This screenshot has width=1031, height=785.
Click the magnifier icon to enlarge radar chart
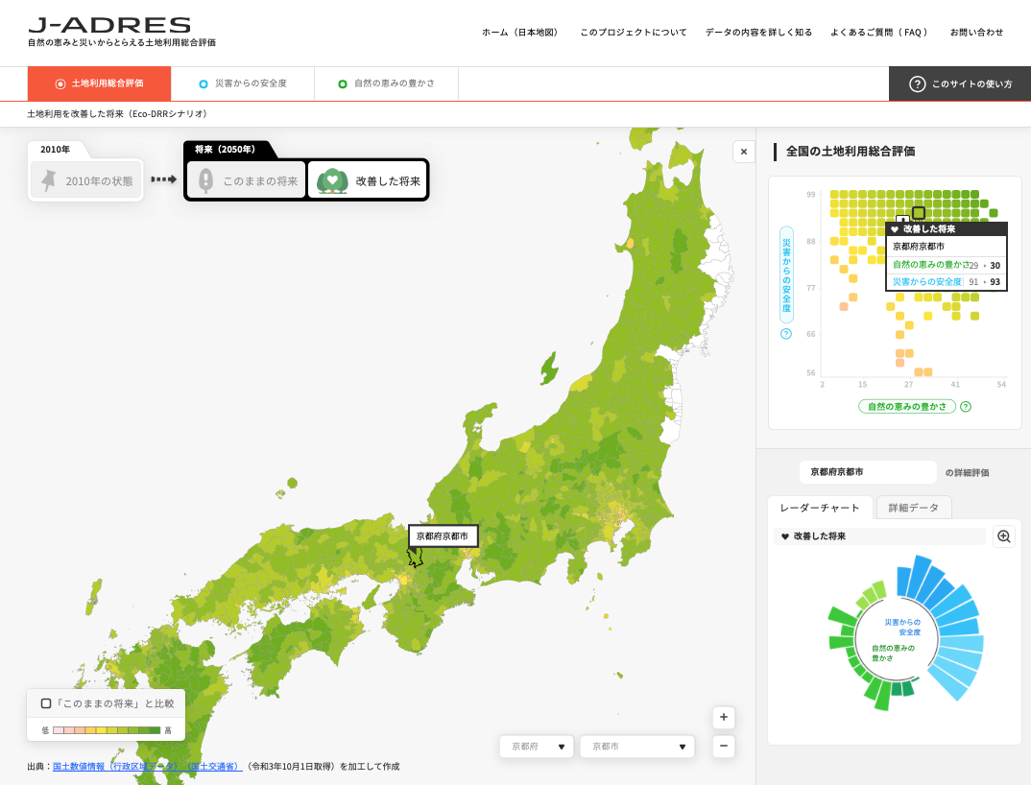(x=1004, y=536)
